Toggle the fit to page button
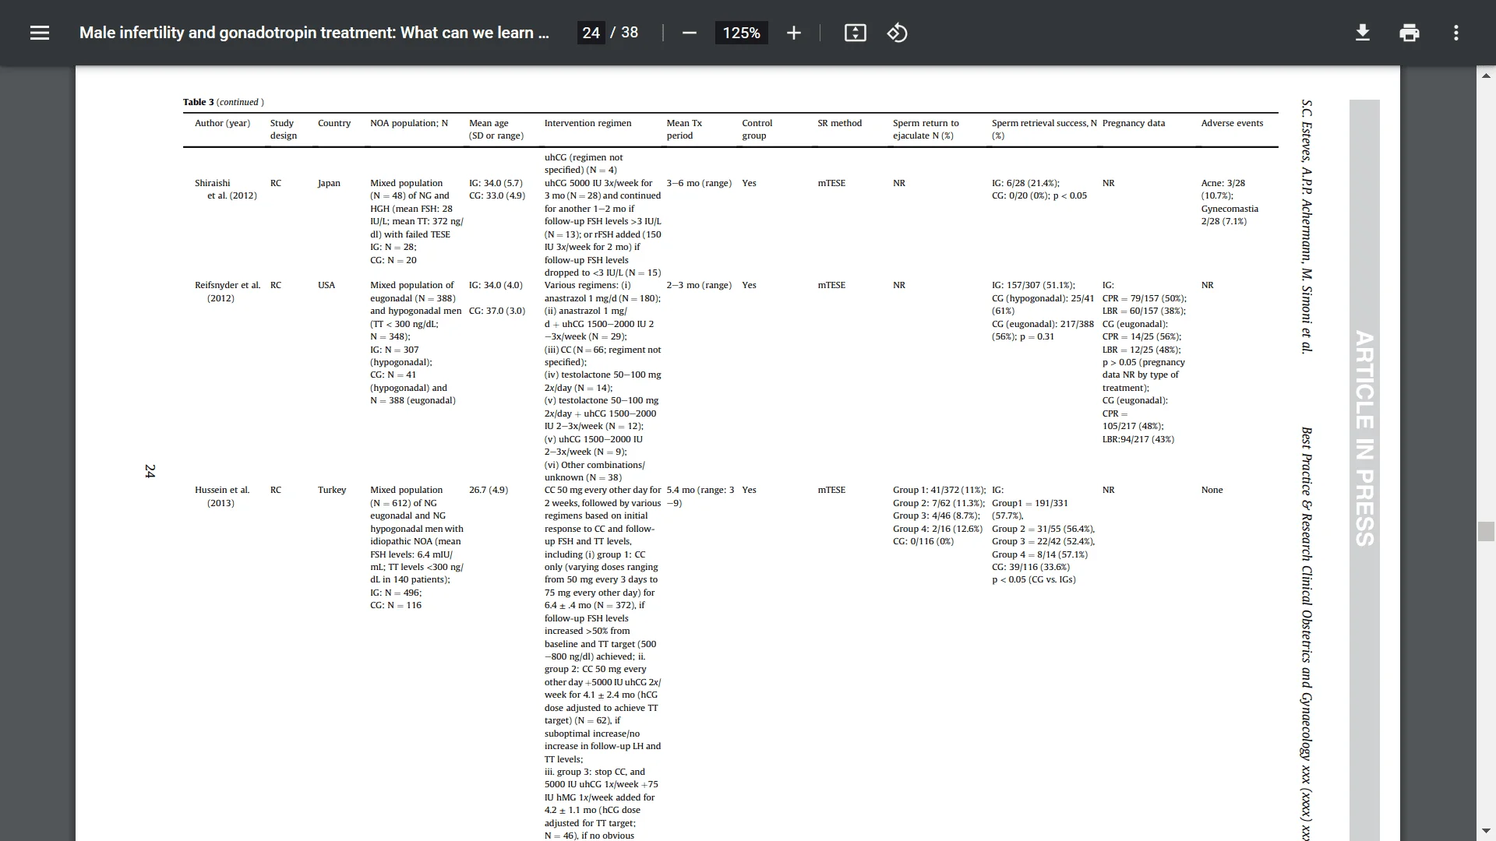1496x841 pixels. tap(855, 33)
